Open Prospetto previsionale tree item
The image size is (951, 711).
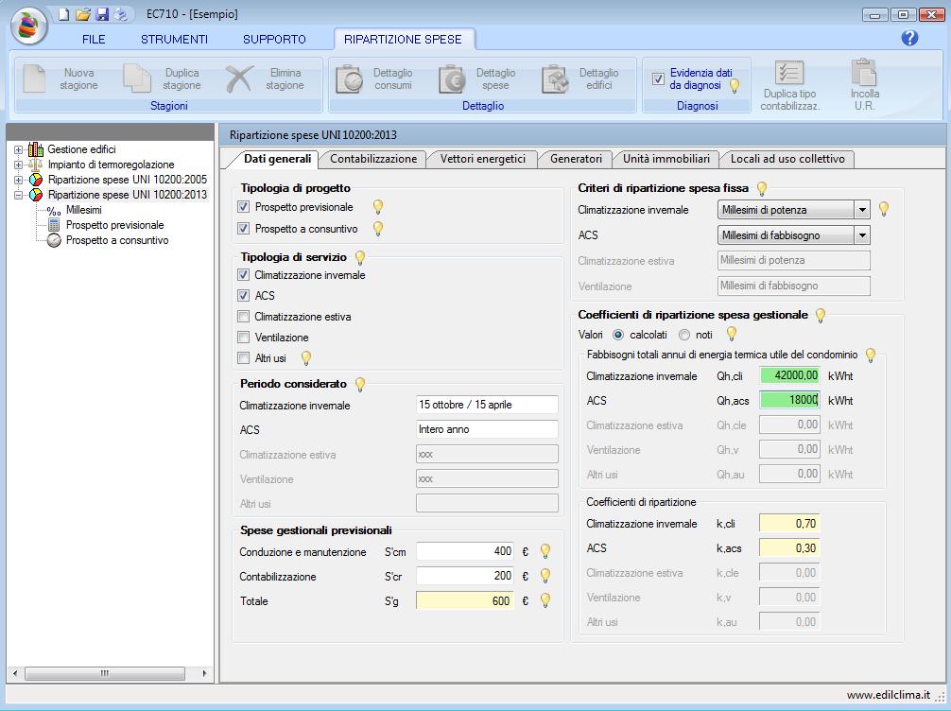pos(114,225)
